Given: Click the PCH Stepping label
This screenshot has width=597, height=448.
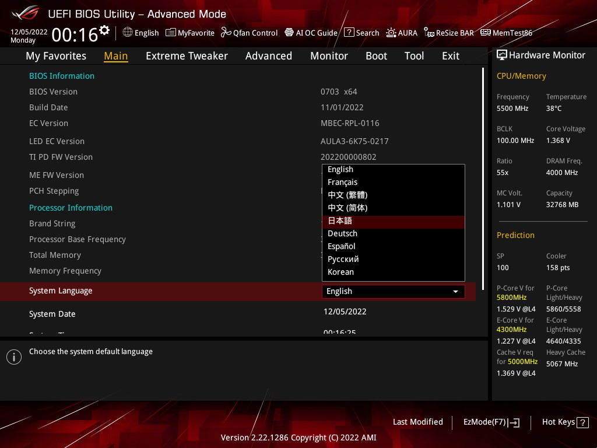Looking at the screenshot, I should pyautogui.click(x=54, y=191).
